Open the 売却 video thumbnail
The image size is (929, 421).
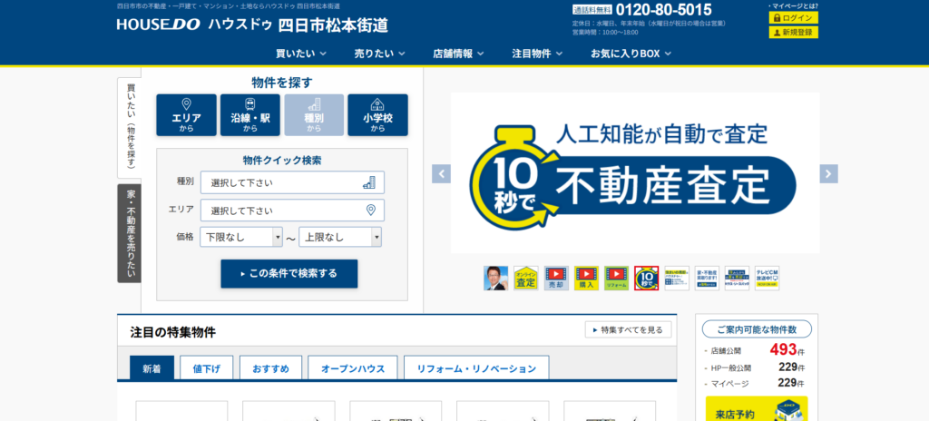556,279
